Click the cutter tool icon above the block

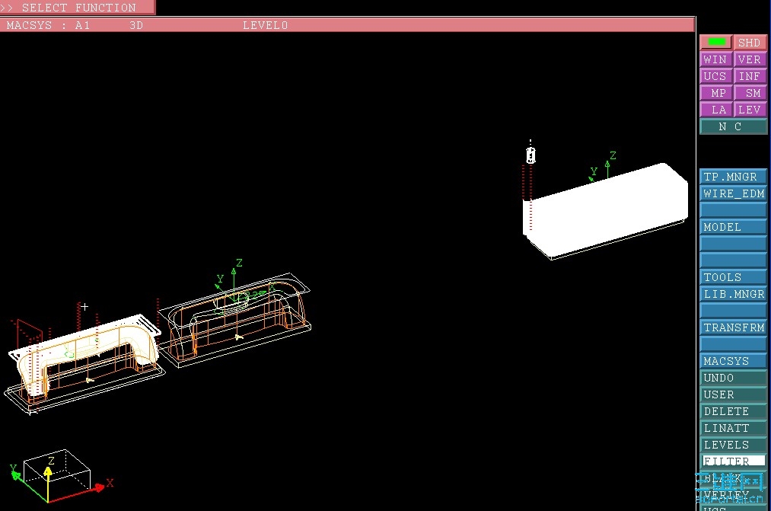click(x=530, y=155)
